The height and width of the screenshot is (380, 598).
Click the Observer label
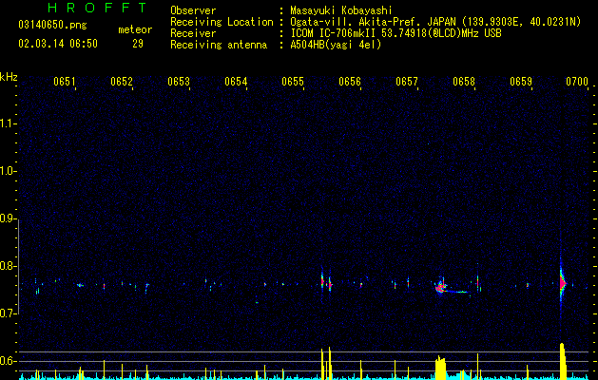(193, 10)
